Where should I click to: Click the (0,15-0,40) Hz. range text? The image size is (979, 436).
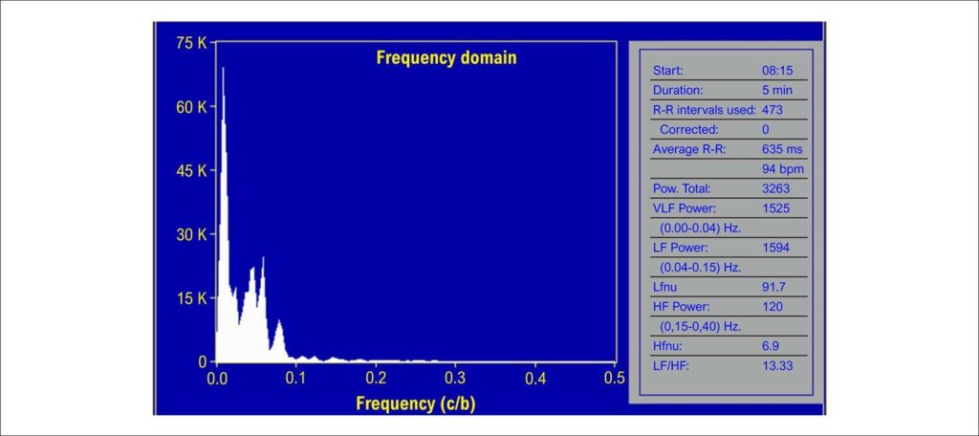point(700,327)
